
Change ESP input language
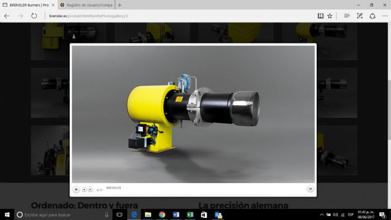click(x=351, y=214)
